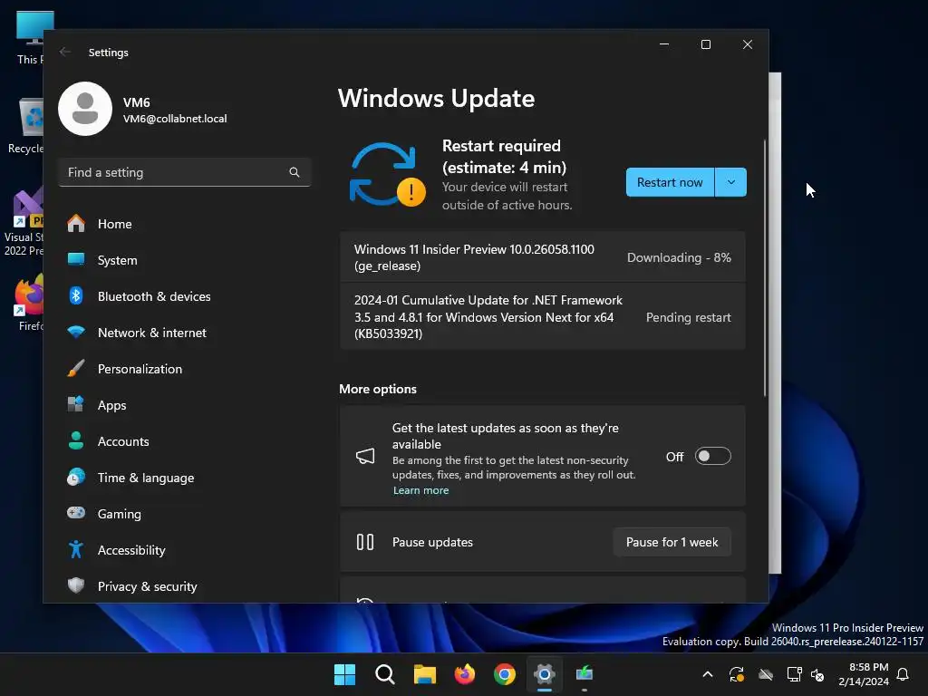Click the Network wifi icon in sidebar
The image size is (928, 696).
pos(76,332)
